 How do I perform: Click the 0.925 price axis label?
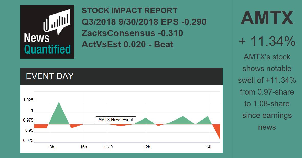pos(28,141)
